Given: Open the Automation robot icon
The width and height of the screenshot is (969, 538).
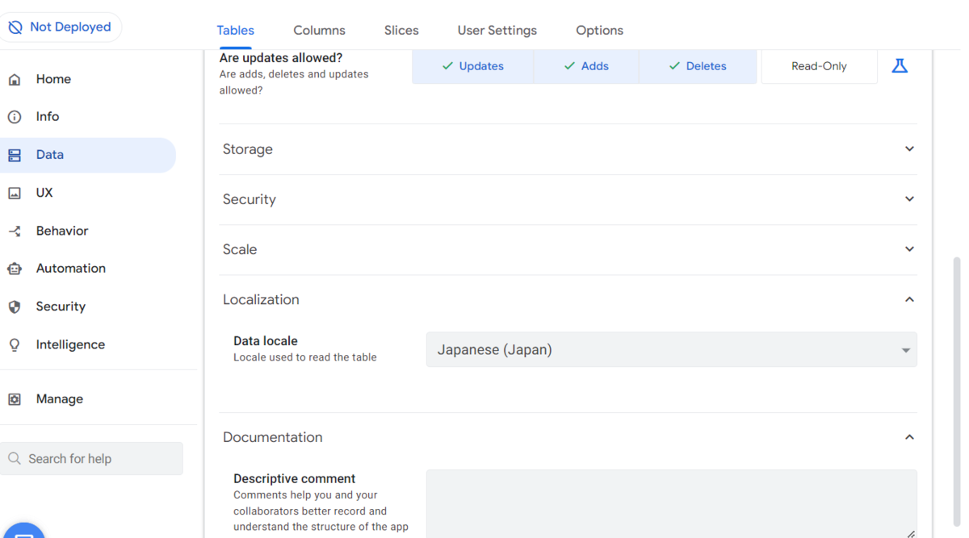Looking at the screenshot, I should pos(15,269).
